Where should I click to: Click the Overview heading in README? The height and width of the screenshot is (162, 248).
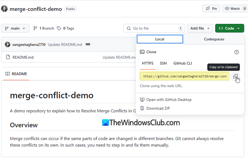[x=24, y=125]
